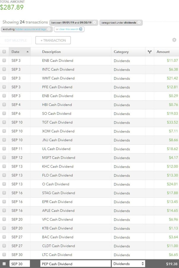The height and width of the screenshot is (268, 179).
Task: Remove the 'excluding hidden accounts and tags' filter
Action: pos(49,29)
